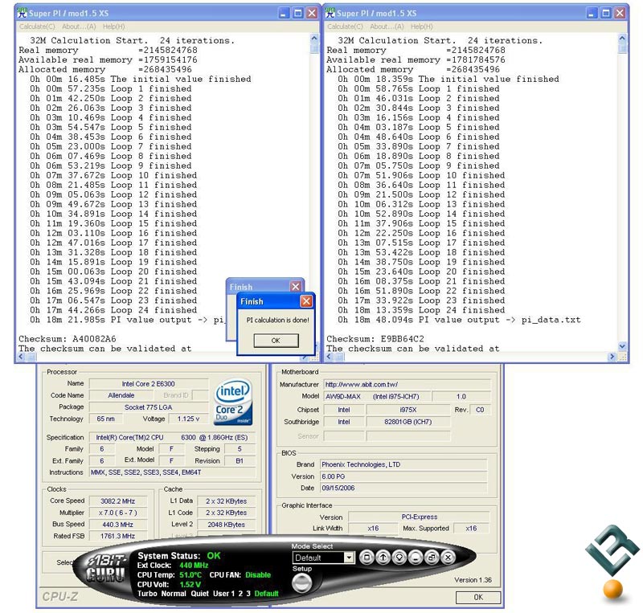Click the right Super PI window's title bar icon
This screenshot has width=643, height=613.
pos(330,13)
